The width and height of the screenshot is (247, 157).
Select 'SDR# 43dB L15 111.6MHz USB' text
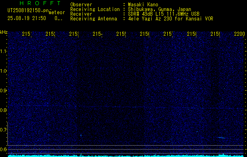[x=164, y=14]
